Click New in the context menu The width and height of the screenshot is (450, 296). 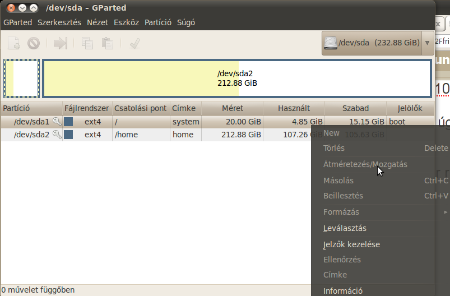[x=331, y=133]
